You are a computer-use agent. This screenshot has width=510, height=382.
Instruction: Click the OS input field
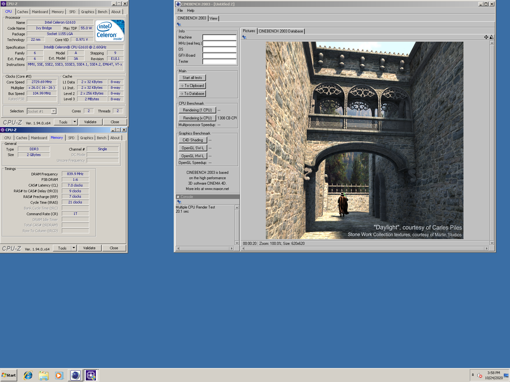tap(220, 49)
